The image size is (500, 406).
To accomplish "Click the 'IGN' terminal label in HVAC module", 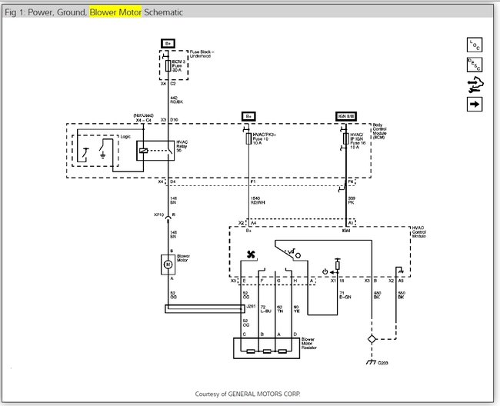I will (346, 231).
